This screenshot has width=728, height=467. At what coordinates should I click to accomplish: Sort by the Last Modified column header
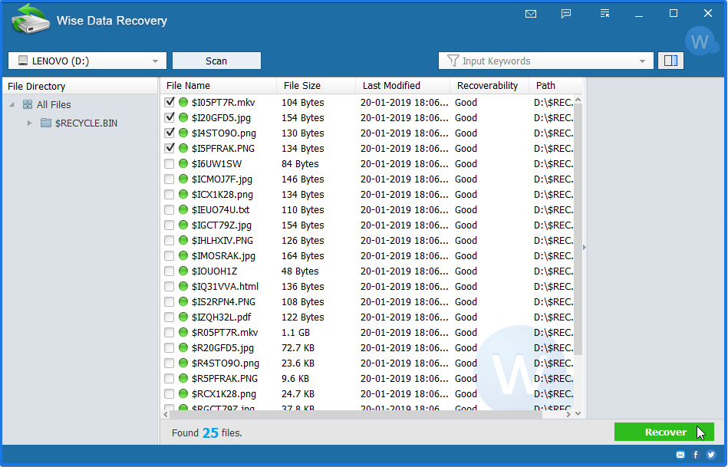(x=403, y=85)
